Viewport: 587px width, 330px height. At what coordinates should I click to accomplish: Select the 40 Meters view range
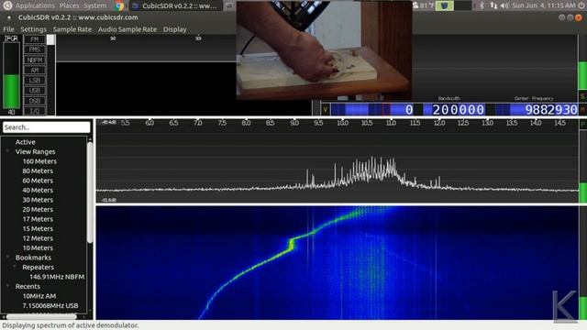pos(38,190)
